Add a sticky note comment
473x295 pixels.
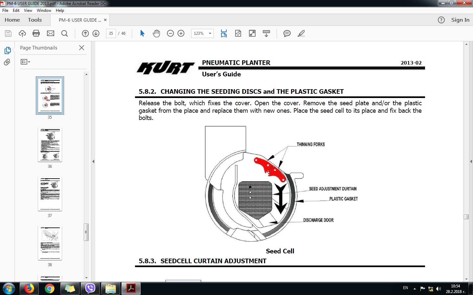[287, 33]
